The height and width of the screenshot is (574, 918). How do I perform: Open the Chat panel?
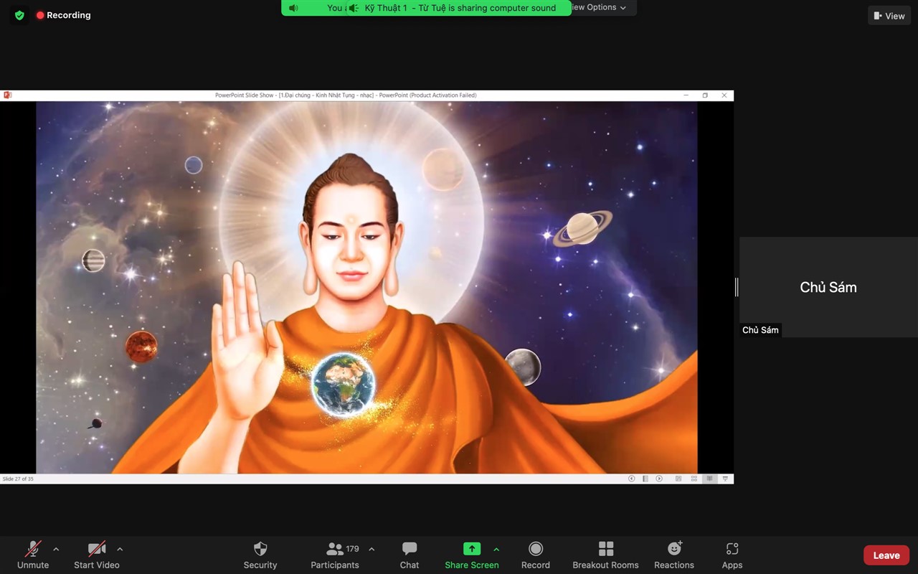pyautogui.click(x=410, y=555)
